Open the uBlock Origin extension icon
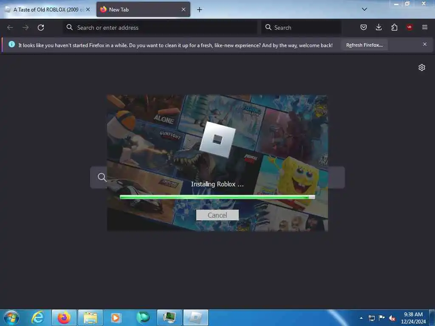Screen dimensions: 435x326 point(410,27)
